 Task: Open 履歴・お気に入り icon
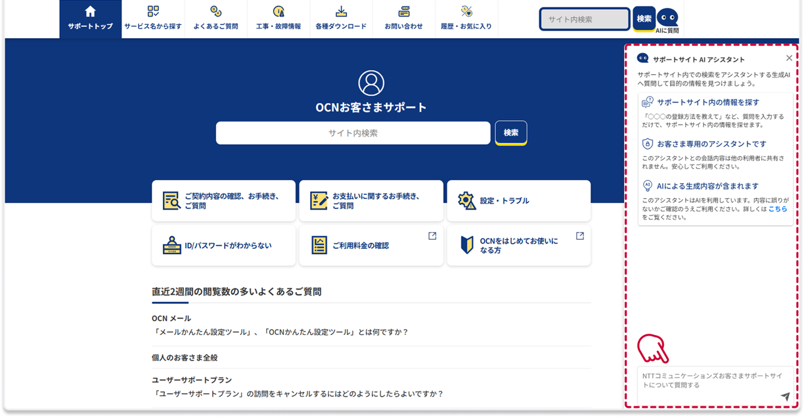[466, 11]
